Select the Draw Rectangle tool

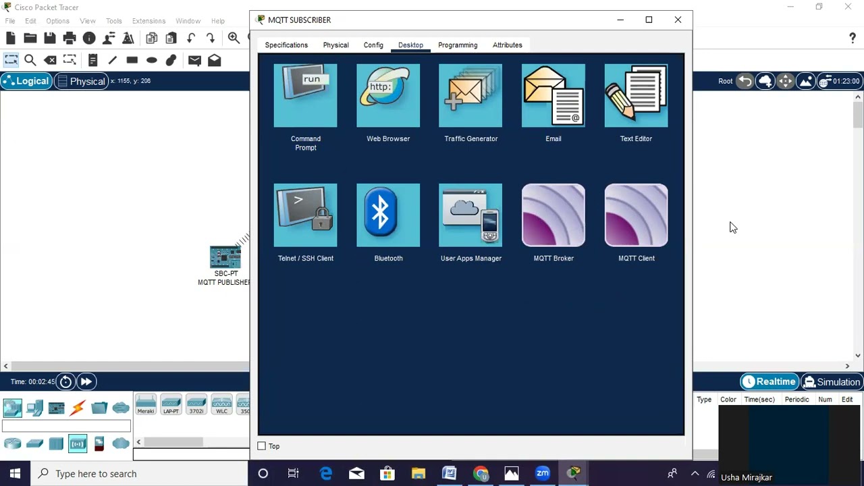pos(132,60)
